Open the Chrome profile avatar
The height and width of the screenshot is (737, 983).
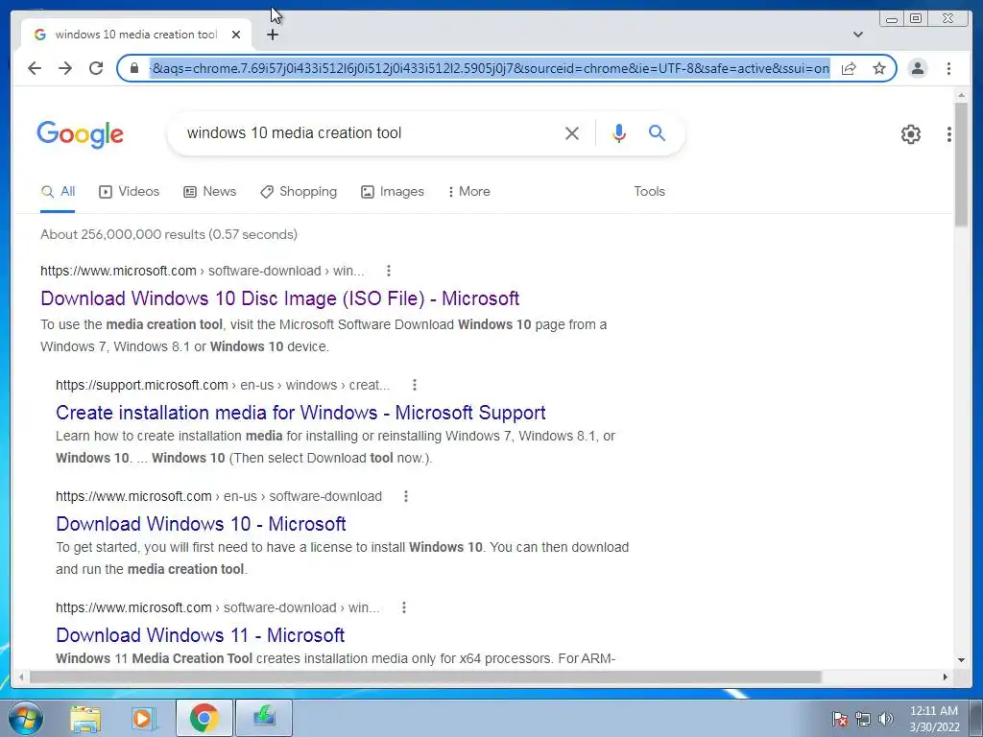pos(917,68)
